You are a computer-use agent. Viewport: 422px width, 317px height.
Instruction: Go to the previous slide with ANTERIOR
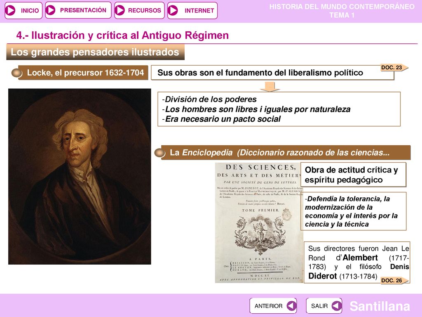click(x=273, y=306)
